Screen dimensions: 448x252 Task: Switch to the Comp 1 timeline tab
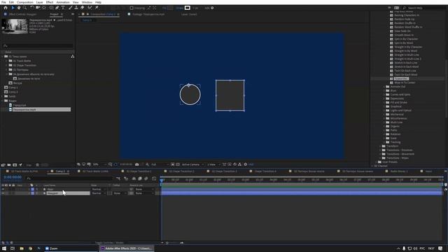coord(60,171)
